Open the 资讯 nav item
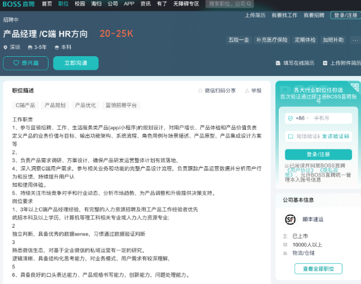Viewport: 361px width, 284px height. pos(146,4)
